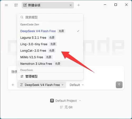Expand the Default Project selector
The image size is (132, 119).
click(65, 101)
